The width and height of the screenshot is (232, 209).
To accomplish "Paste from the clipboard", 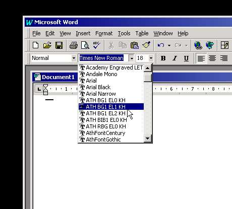I will click(x=134, y=45).
